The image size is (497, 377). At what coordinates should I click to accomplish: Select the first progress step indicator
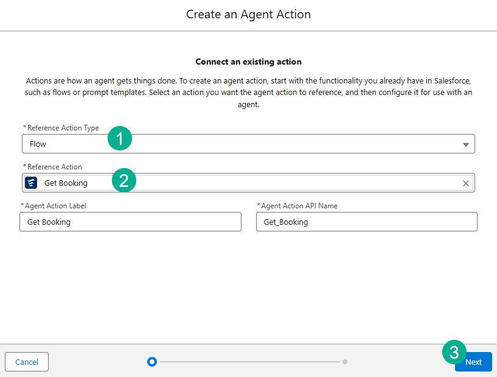pos(152,362)
